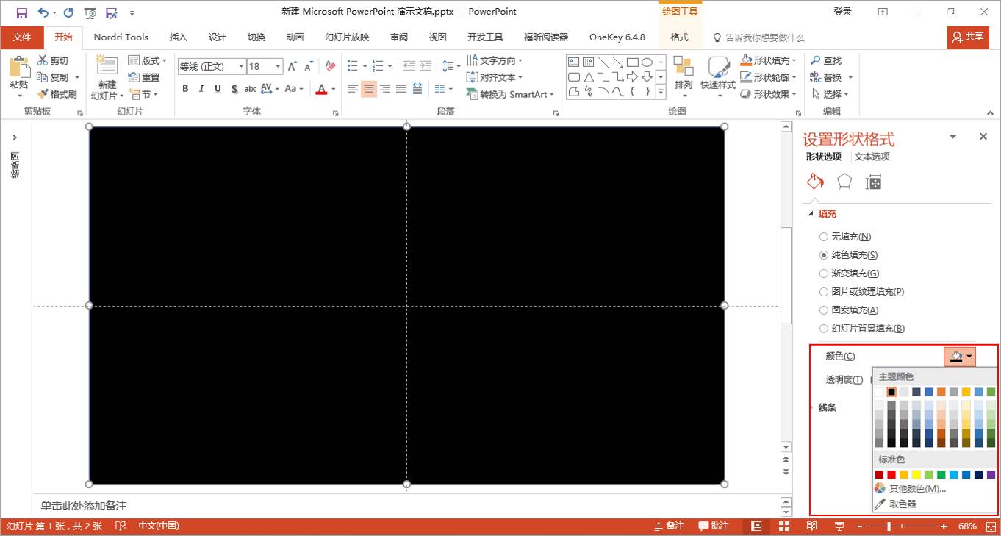The width and height of the screenshot is (1001, 536).
Task: Increase font size with the larger A
Action: tap(293, 66)
